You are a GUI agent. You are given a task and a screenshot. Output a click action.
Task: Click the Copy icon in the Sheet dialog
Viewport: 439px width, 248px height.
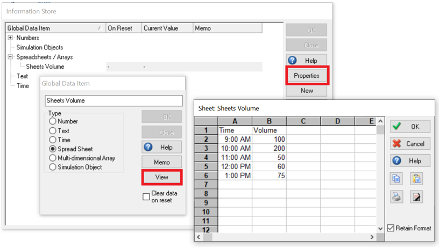coord(396,179)
